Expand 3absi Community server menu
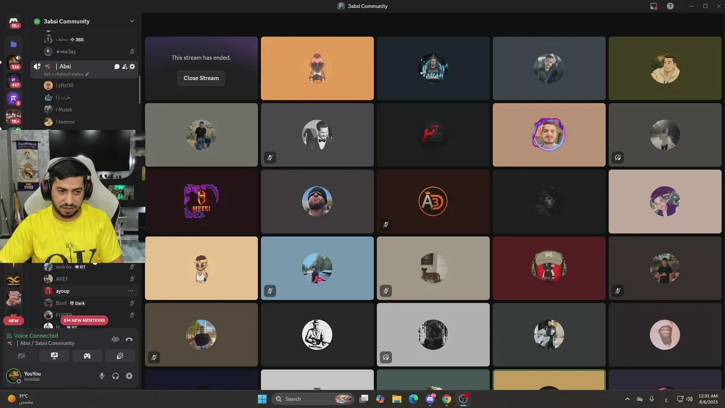Image resolution: width=725 pixels, height=408 pixels. pos(132,22)
